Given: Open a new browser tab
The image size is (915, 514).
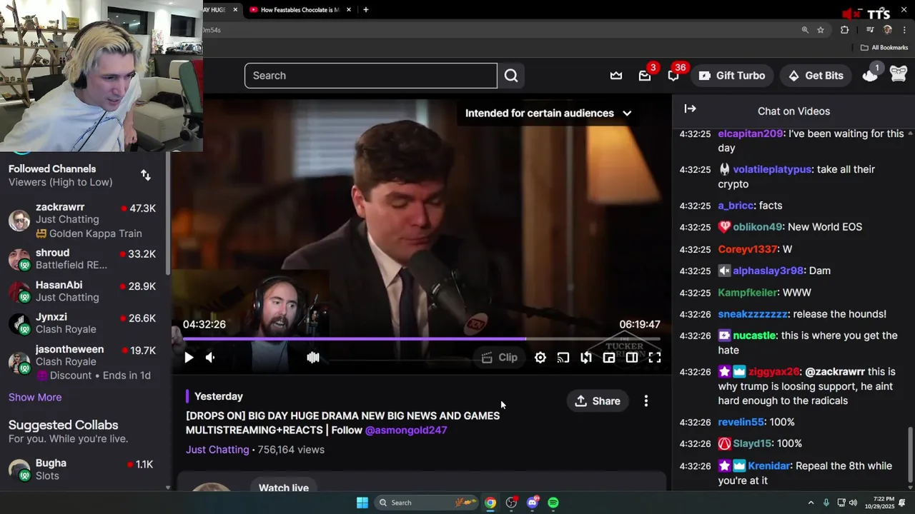Looking at the screenshot, I should pyautogui.click(x=366, y=10).
